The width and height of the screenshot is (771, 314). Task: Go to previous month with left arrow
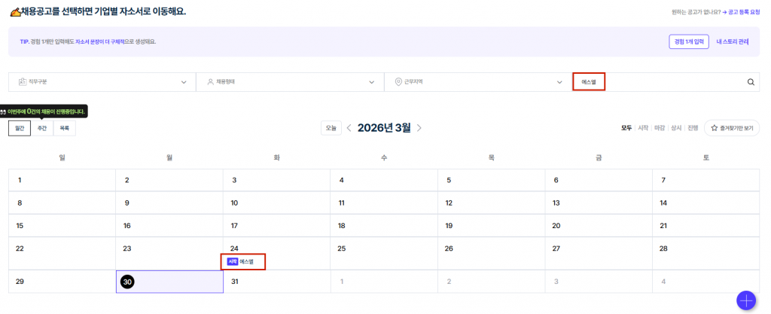(349, 128)
